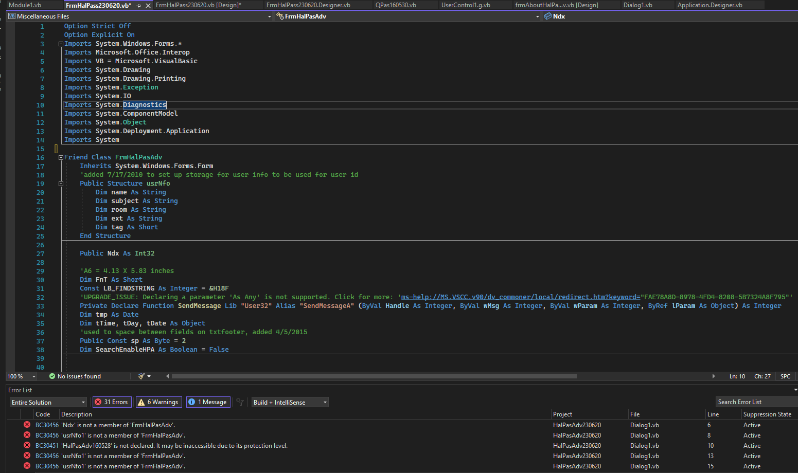
Task: Click the No issues found status indicator
Action: 75,376
